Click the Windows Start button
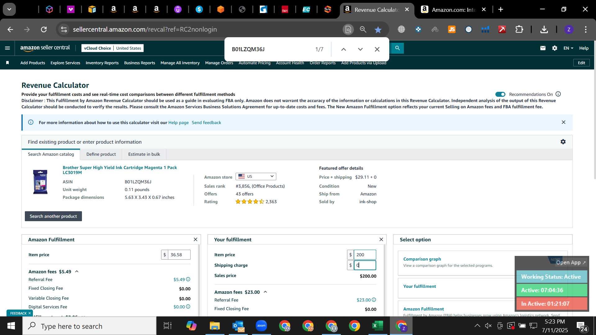 point(11,326)
